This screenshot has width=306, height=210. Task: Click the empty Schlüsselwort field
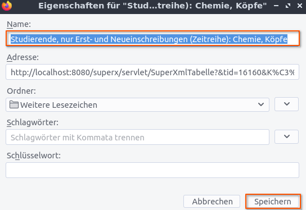click(x=152, y=170)
